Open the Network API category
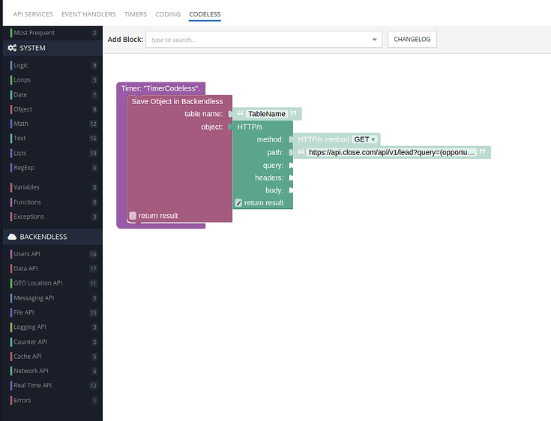This screenshot has width=551, height=421. (x=52, y=371)
